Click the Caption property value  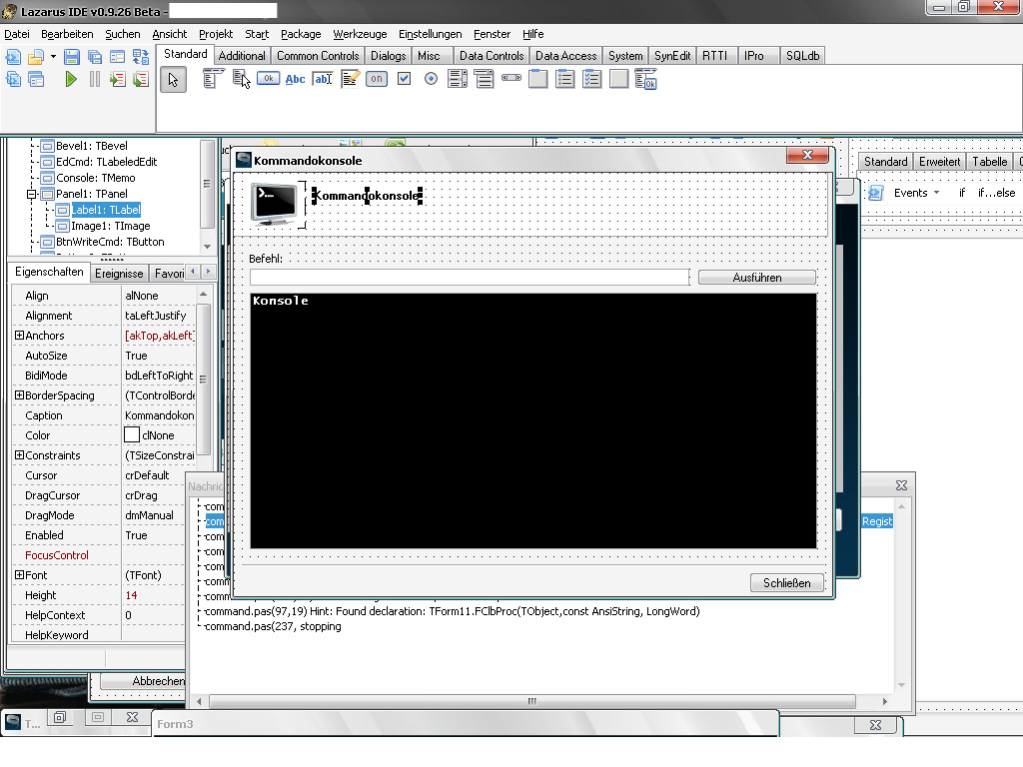click(x=159, y=415)
